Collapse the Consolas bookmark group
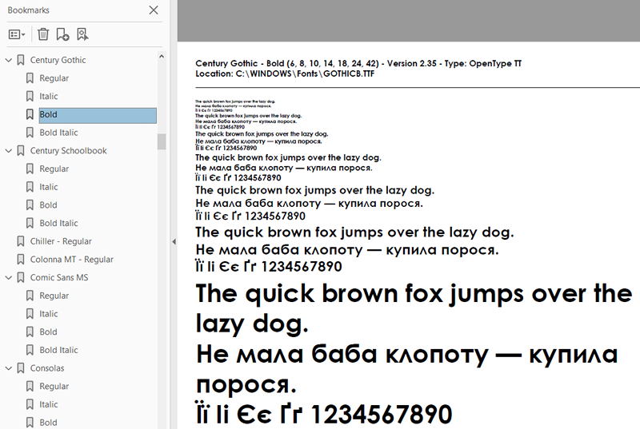 click(x=9, y=368)
